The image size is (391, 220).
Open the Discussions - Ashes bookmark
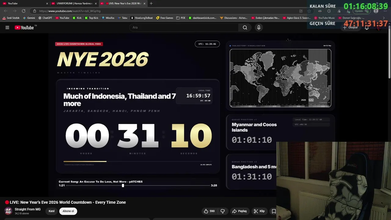234,18
